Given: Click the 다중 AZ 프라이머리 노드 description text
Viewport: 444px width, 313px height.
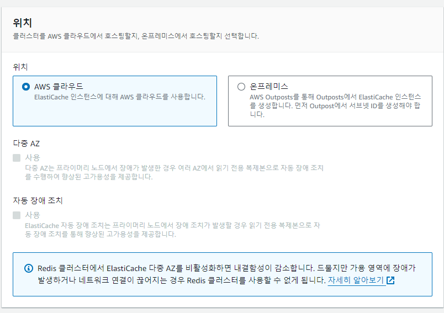Looking at the screenshot, I should click(x=174, y=172).
